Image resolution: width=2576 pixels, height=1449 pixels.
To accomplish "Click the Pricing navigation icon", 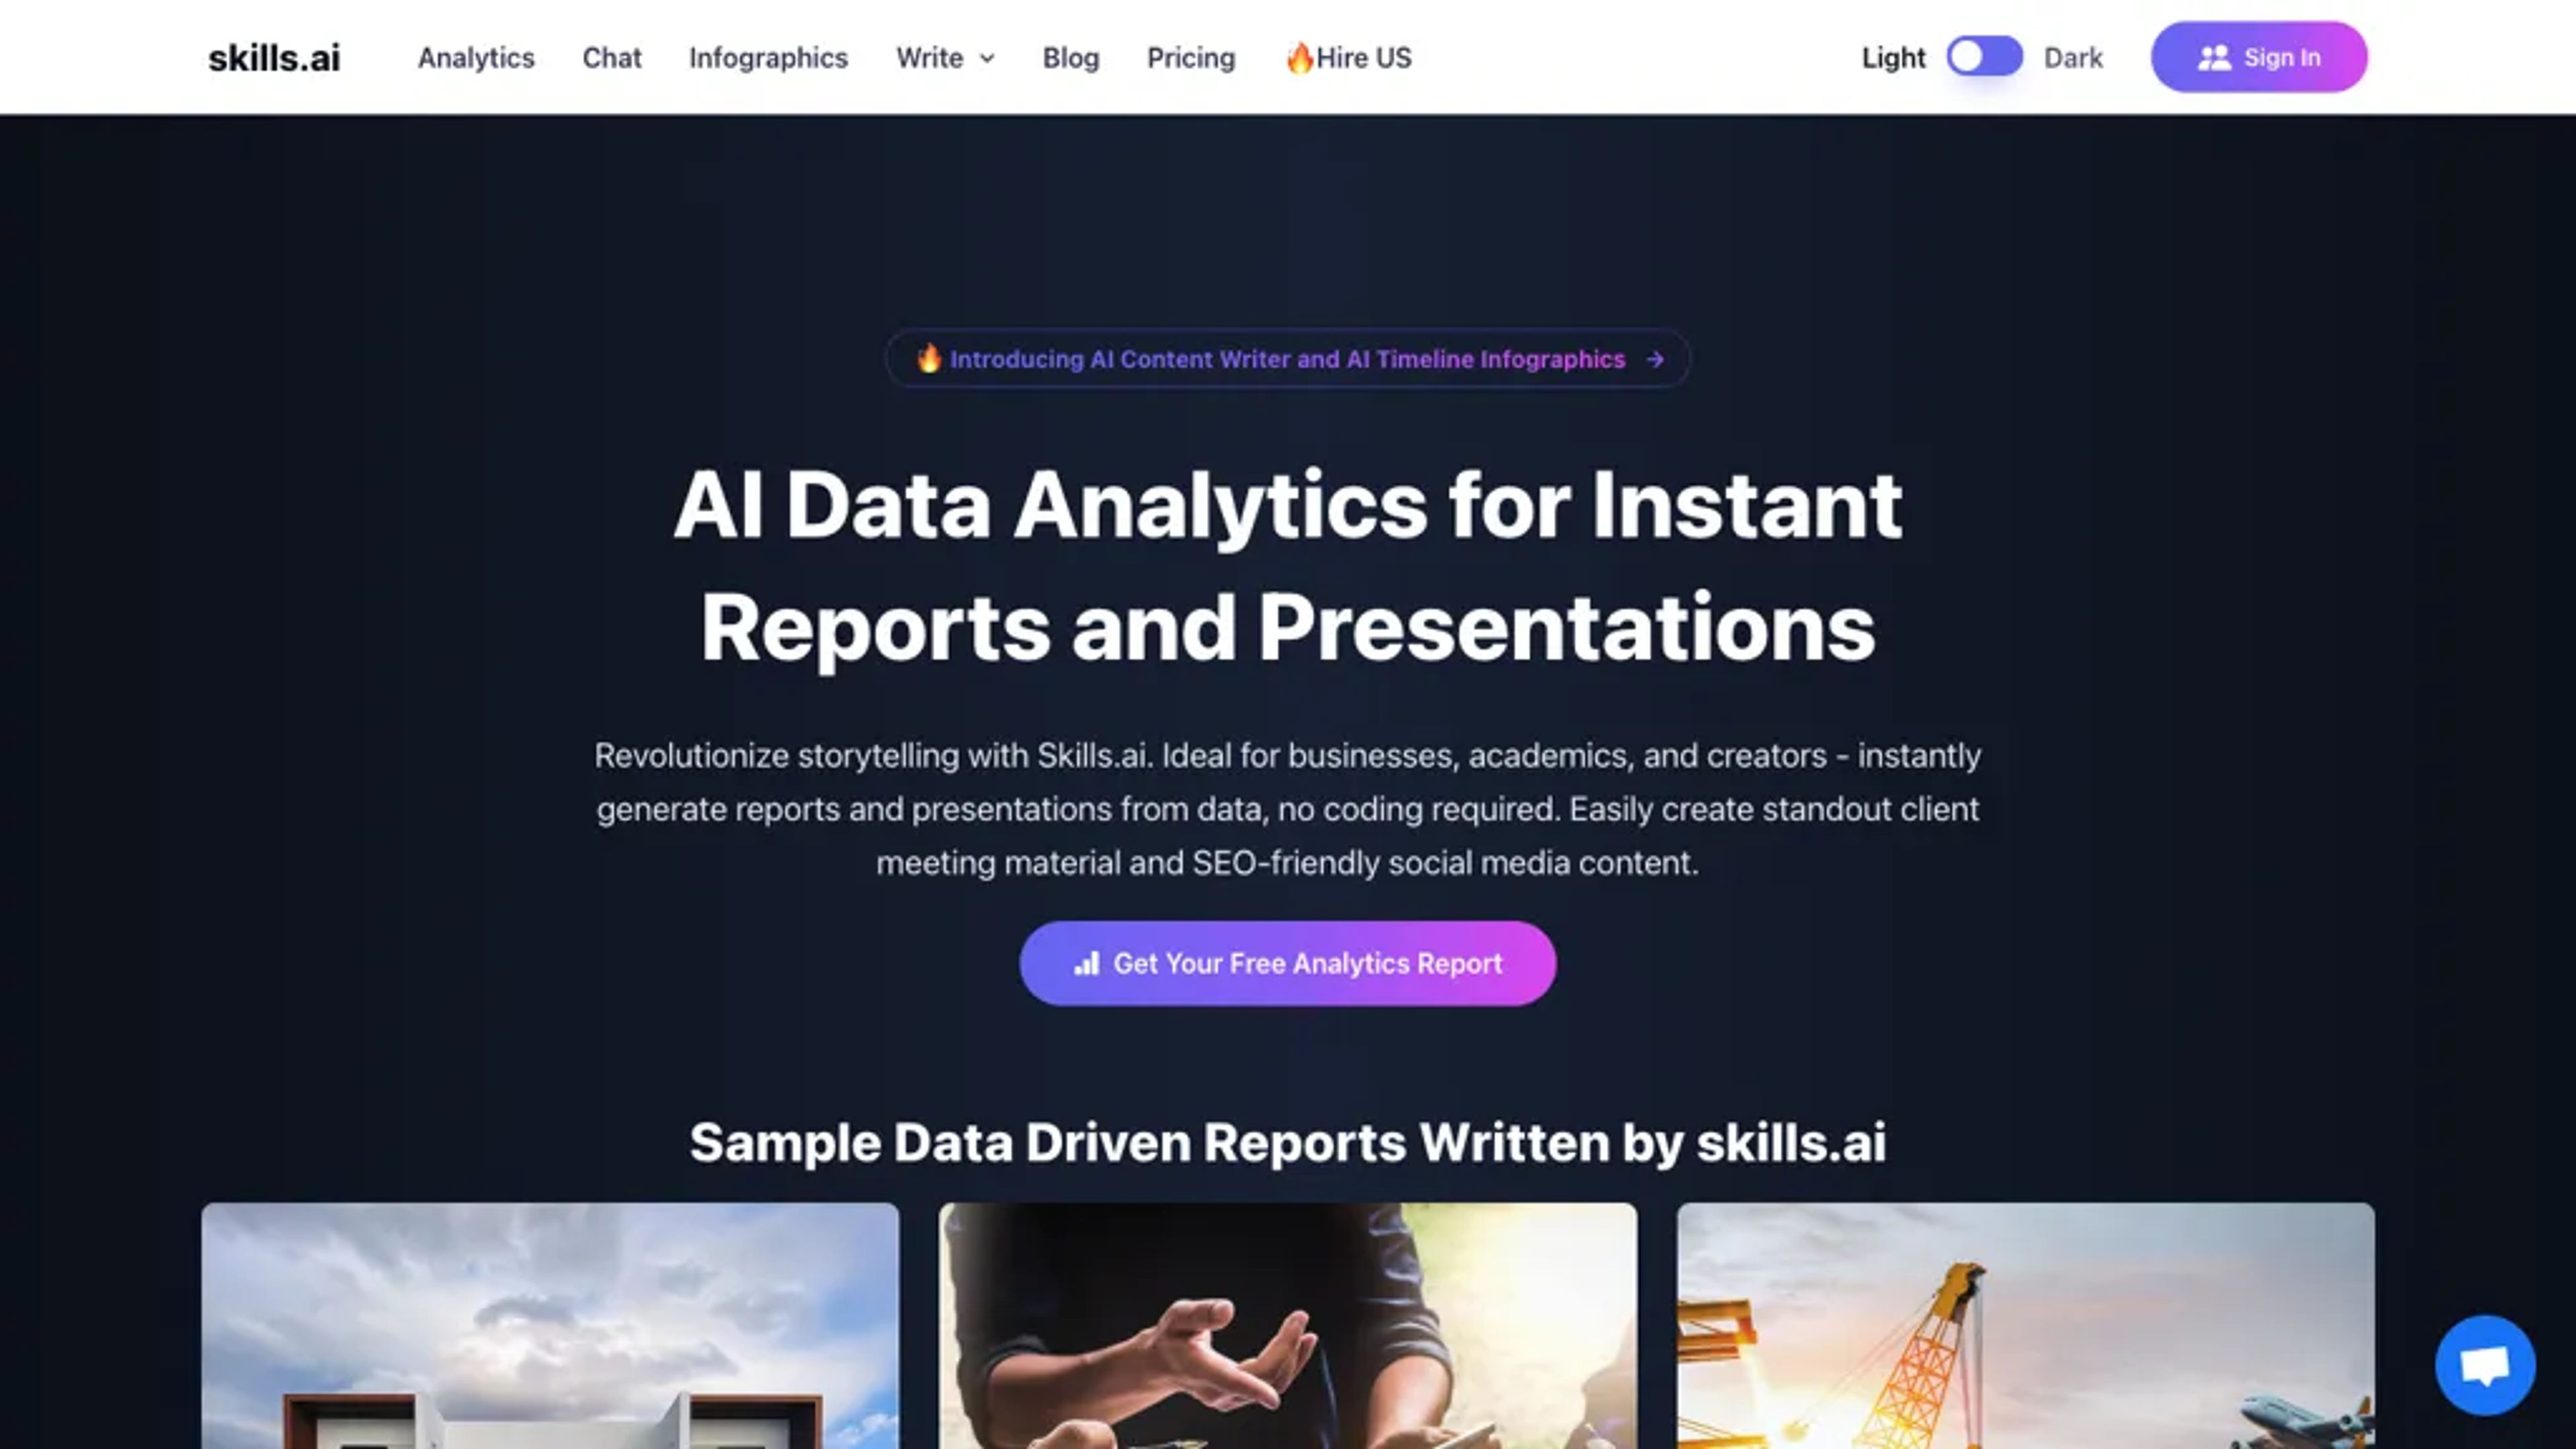I will point(1191,56).
